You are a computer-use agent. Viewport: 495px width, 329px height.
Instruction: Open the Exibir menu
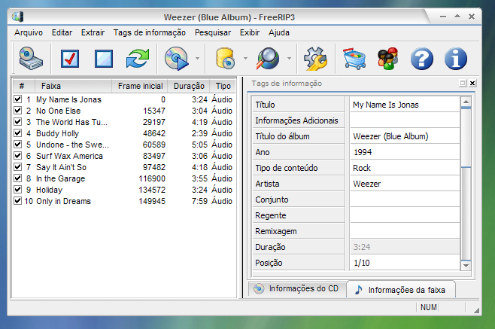tap(250, 32)
